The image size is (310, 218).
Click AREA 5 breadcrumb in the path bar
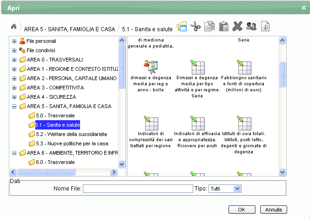coord(69,29)
